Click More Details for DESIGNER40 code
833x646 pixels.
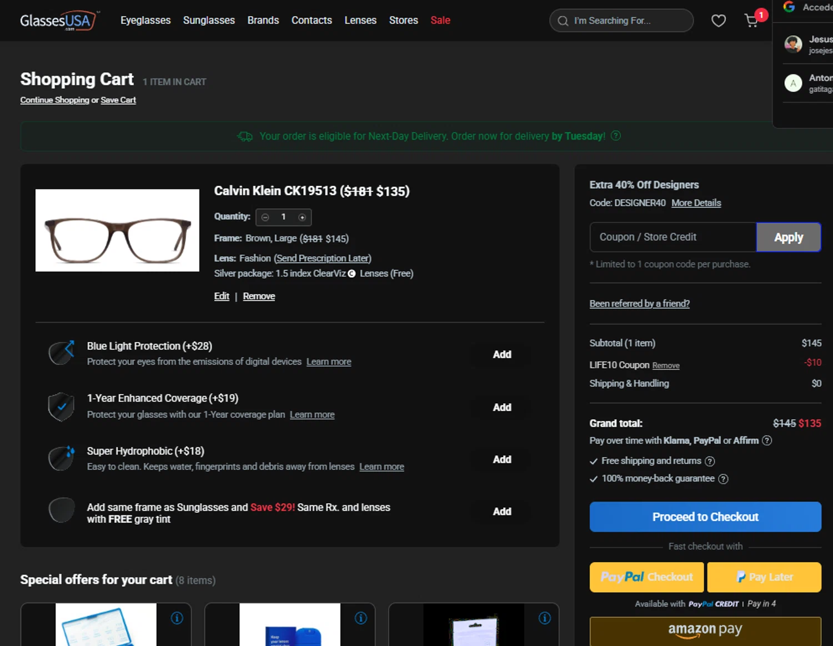point(696,203)
